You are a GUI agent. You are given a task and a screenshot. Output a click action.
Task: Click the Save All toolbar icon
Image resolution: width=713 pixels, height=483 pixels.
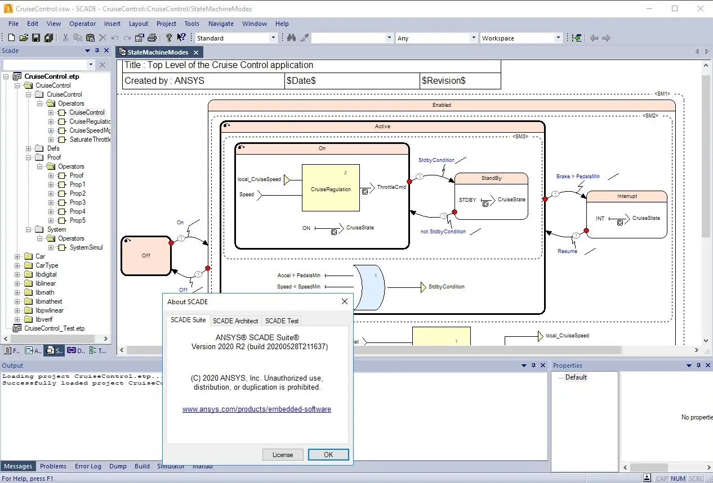[48, 38]
